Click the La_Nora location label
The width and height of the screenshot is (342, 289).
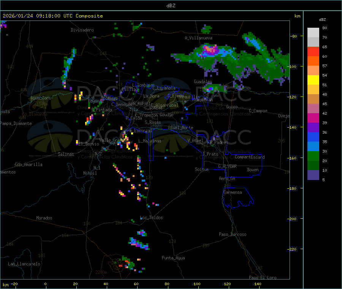(151, 96)
